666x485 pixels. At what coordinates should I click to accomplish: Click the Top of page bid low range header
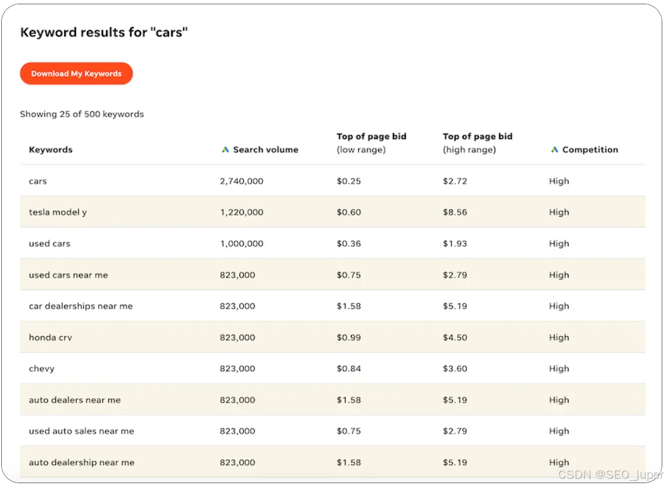coord(371,143)
